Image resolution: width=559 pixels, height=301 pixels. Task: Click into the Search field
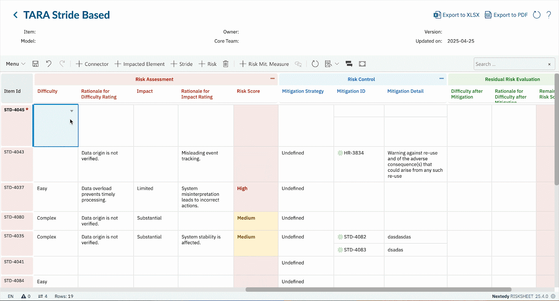click(509, 64)
